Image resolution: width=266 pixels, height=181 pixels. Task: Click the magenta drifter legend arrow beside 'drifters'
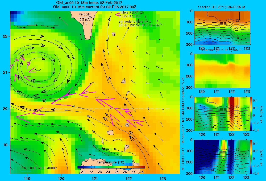point(118,14)
